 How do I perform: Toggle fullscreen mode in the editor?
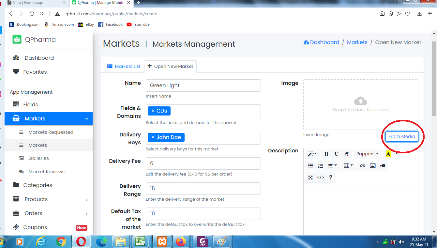[310, 178]
